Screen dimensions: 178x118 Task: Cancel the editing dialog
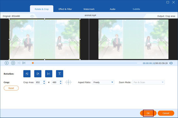(x=166, y=113)
